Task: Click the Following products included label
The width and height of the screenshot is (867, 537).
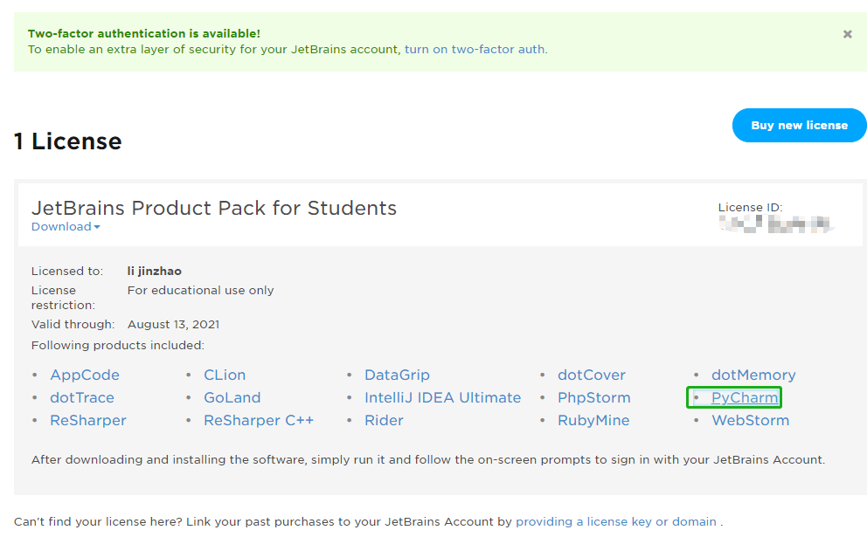Action: pyautogui.click(x=118, y=345)
